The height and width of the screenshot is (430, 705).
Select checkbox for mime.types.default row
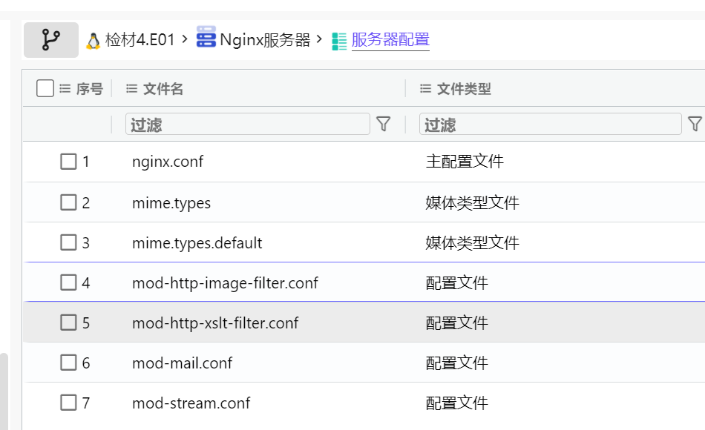68,242
